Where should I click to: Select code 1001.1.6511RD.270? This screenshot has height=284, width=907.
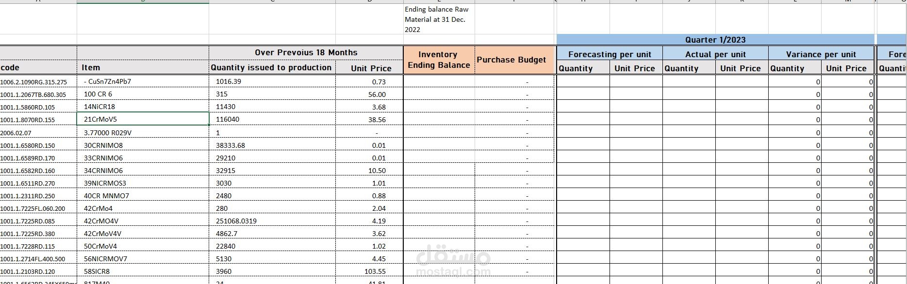pyautogui.click(x=38, y=183)
